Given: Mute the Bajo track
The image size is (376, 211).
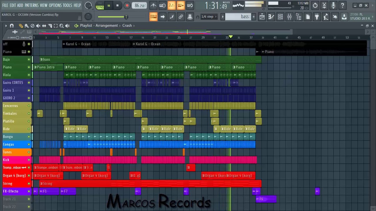Looking at the screenshot, I should pyautogui.click(x=29, y=59).
